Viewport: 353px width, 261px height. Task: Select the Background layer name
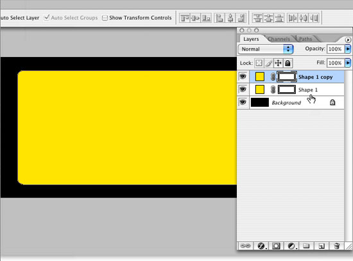(286, 103)
